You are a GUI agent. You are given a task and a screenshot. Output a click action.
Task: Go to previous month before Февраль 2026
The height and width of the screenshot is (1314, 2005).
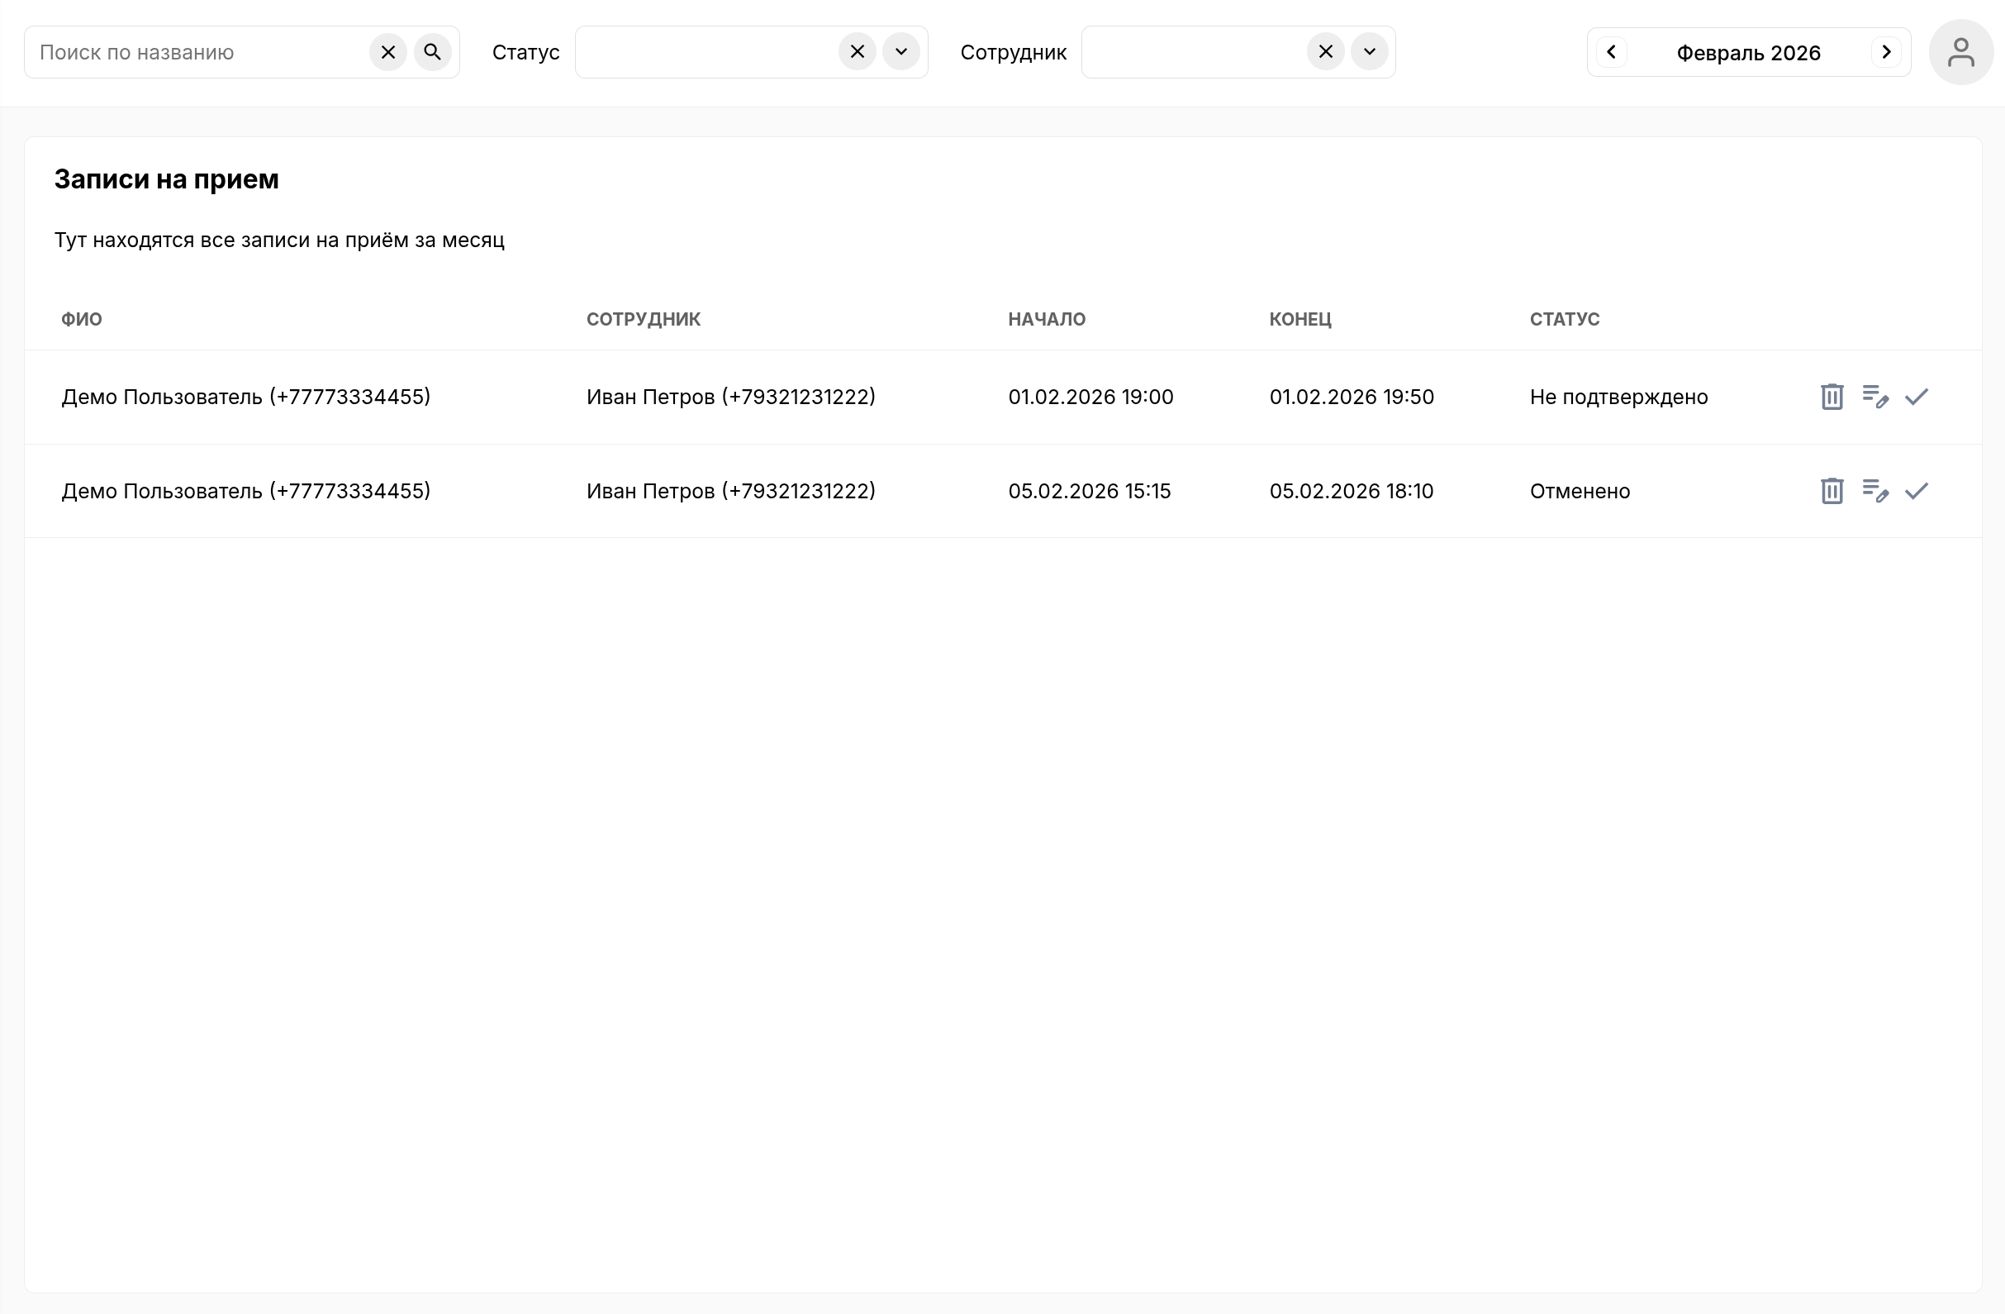[1611, 52]
